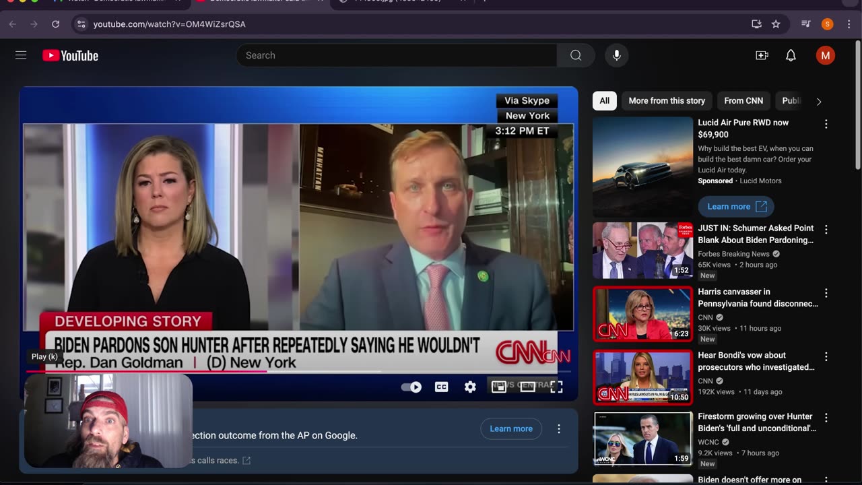Open options menu of election info panel

coord(558,428)
